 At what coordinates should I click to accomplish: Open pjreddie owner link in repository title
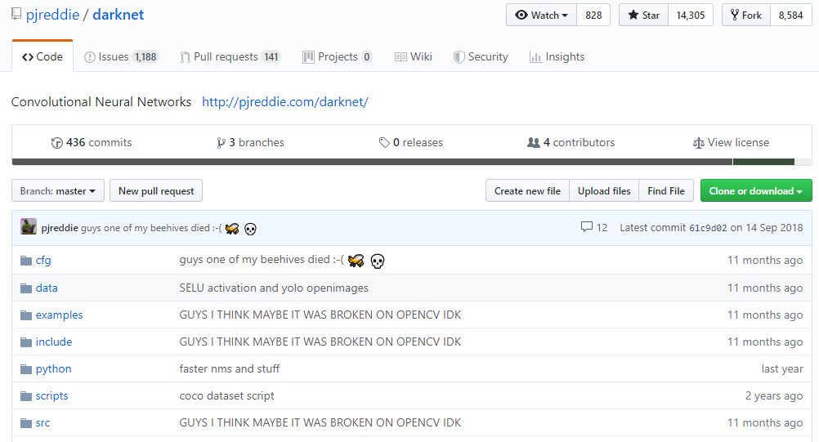click(53, 15)
